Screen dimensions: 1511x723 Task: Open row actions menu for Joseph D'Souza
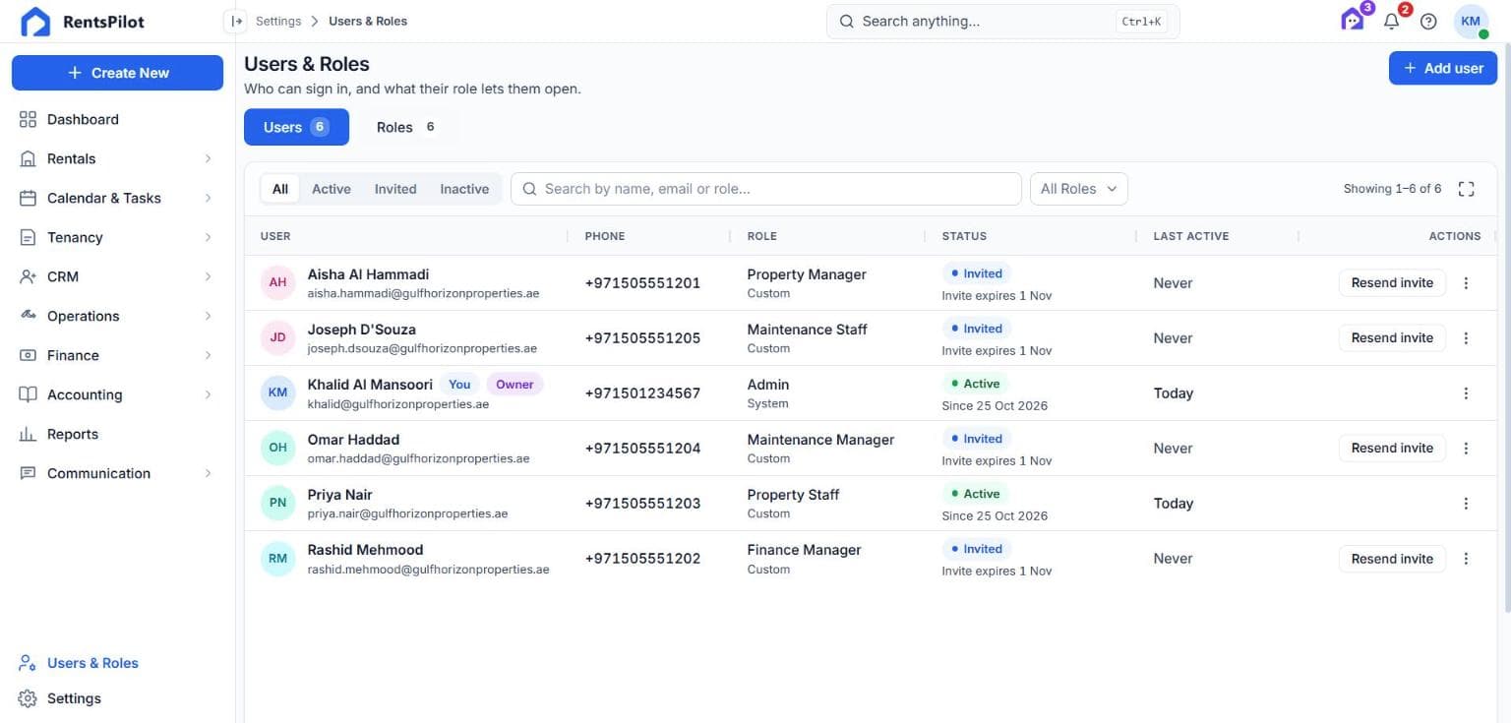pyautogui.click(x=1466, y=338)
